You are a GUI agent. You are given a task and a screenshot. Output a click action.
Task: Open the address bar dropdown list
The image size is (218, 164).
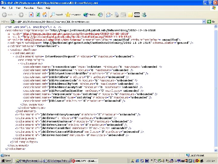point(204,22)
